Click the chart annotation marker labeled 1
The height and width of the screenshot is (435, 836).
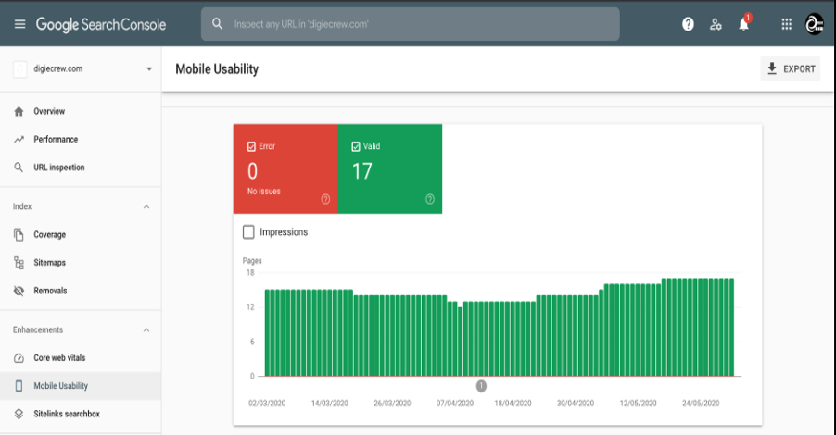pyautogui.click(x=481, y=386)
